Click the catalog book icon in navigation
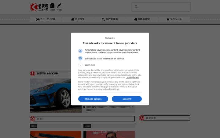The image size is (220, 138). coord(72,19)
